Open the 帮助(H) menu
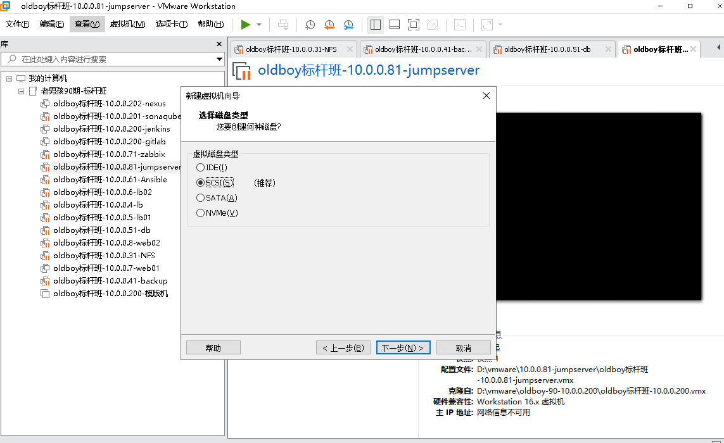This screenshot has height=443, width=724. click(210, 24)
